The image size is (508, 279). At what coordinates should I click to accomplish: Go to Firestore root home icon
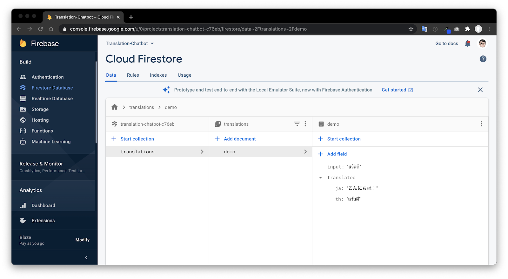(115, 107)
